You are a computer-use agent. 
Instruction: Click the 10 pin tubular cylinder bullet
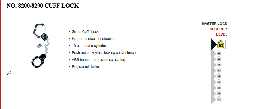tap(89, 46)
